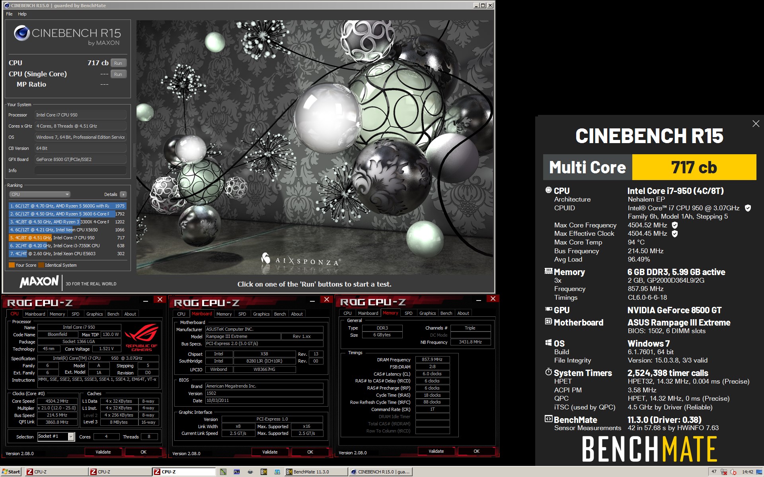Click the CPU chip icon in BenchMate panel
This screenshot has height=477, width=764.
548,190
